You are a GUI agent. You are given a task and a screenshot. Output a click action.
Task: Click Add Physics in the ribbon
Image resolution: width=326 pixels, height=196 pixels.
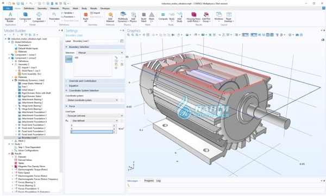[x=133, y=17]
